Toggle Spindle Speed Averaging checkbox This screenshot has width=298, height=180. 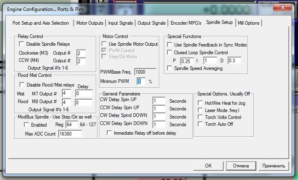click(169, 68)
